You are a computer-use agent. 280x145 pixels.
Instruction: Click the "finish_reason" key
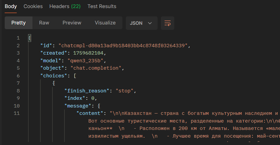(x=88, y=91)
